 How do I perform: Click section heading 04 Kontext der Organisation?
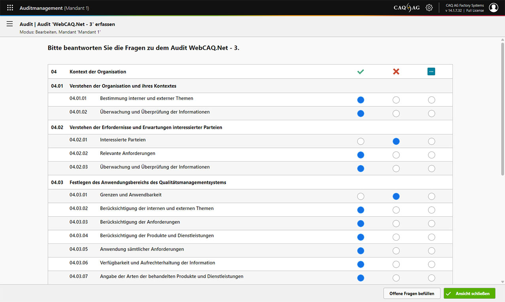[98, 72]
